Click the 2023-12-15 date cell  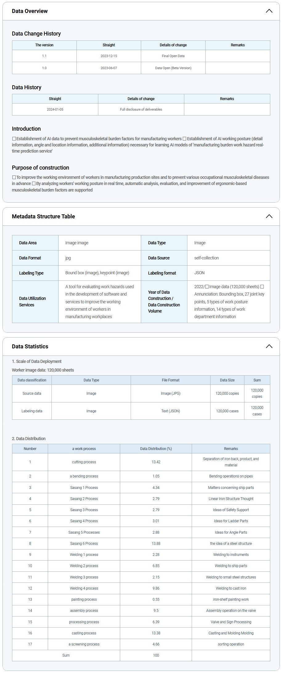point(109,56)
